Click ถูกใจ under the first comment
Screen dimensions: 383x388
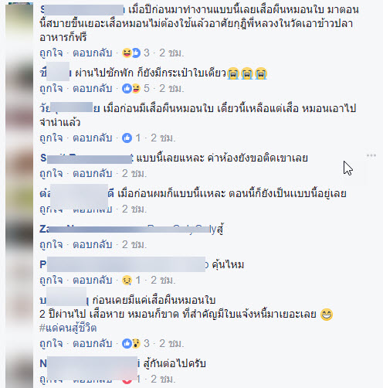click(51, 53)
